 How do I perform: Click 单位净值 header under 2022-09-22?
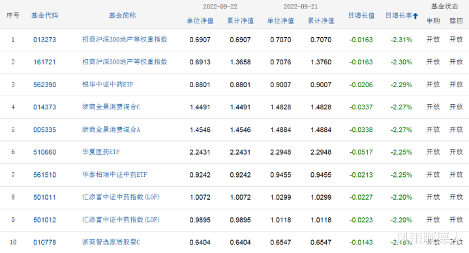(x=200, y=21)
